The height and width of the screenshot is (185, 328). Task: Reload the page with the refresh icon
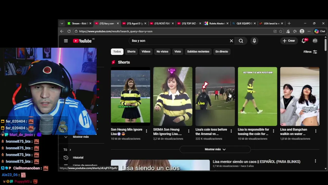click(69, 31)
